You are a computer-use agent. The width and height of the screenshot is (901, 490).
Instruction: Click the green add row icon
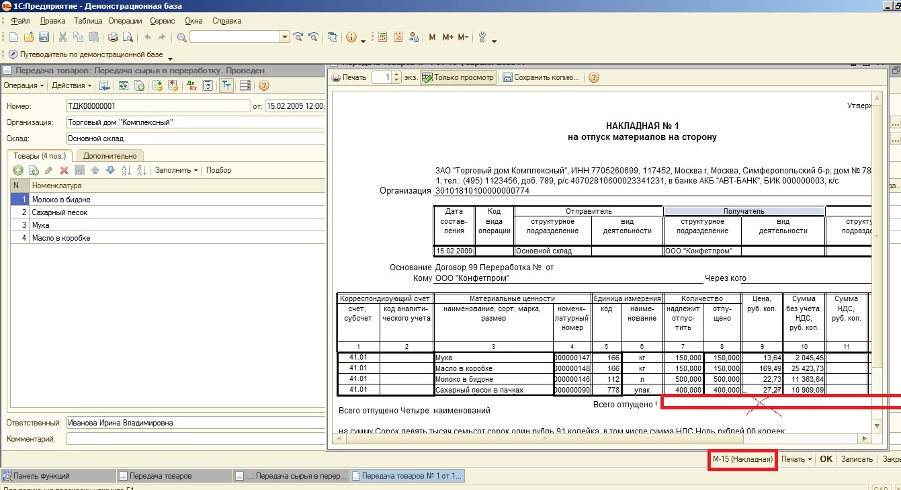pyautogui.click(x=18, y=171)
